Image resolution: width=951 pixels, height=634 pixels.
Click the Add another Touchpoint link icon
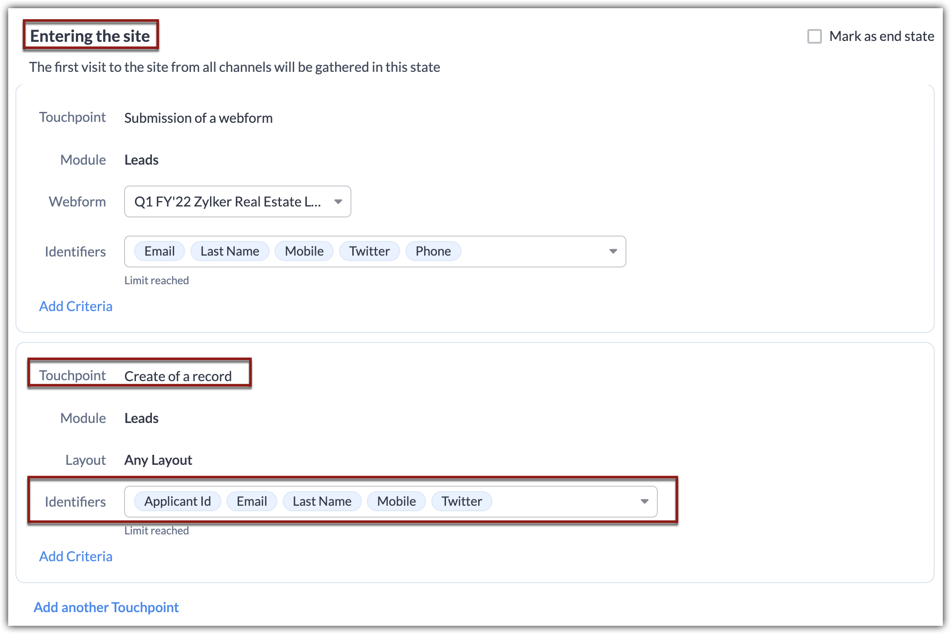(105, 607)
